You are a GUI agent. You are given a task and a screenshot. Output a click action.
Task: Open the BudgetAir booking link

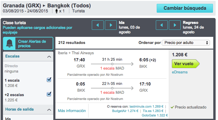[121, 111]
